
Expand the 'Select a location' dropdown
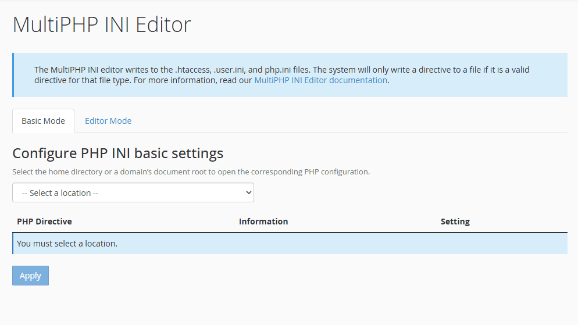pyautogui.click(x=133, y=192)
